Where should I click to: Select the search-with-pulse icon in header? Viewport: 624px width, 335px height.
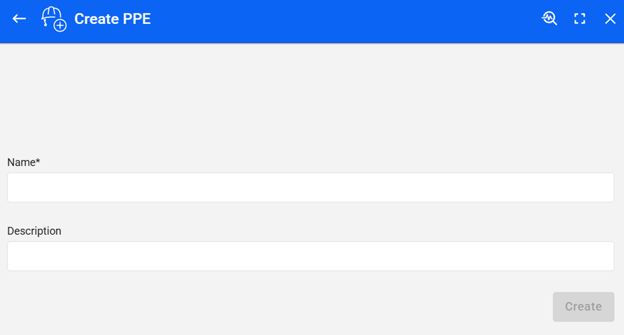point(550,19)
